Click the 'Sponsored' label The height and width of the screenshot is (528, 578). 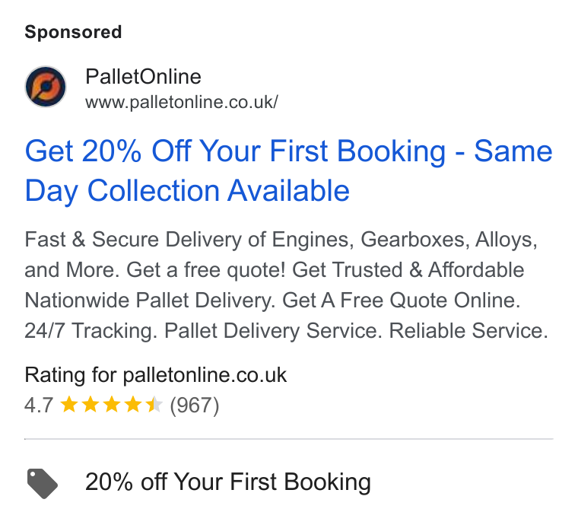[x=73, y=32]
